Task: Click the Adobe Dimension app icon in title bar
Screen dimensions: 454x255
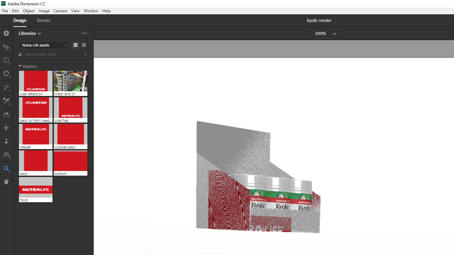Action: 3,4
